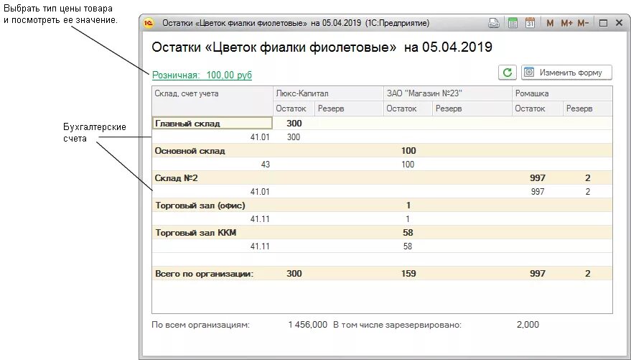631x360 pixels.
Task: Click Остаток header under Люкс-Капитал
Action: (294, 109)
